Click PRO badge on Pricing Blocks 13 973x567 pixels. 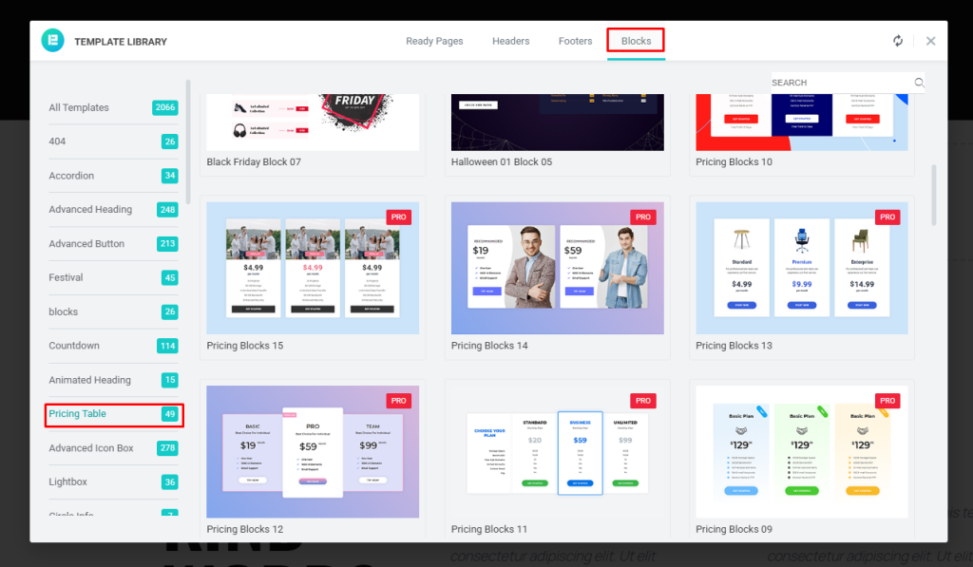pos(887,217)
